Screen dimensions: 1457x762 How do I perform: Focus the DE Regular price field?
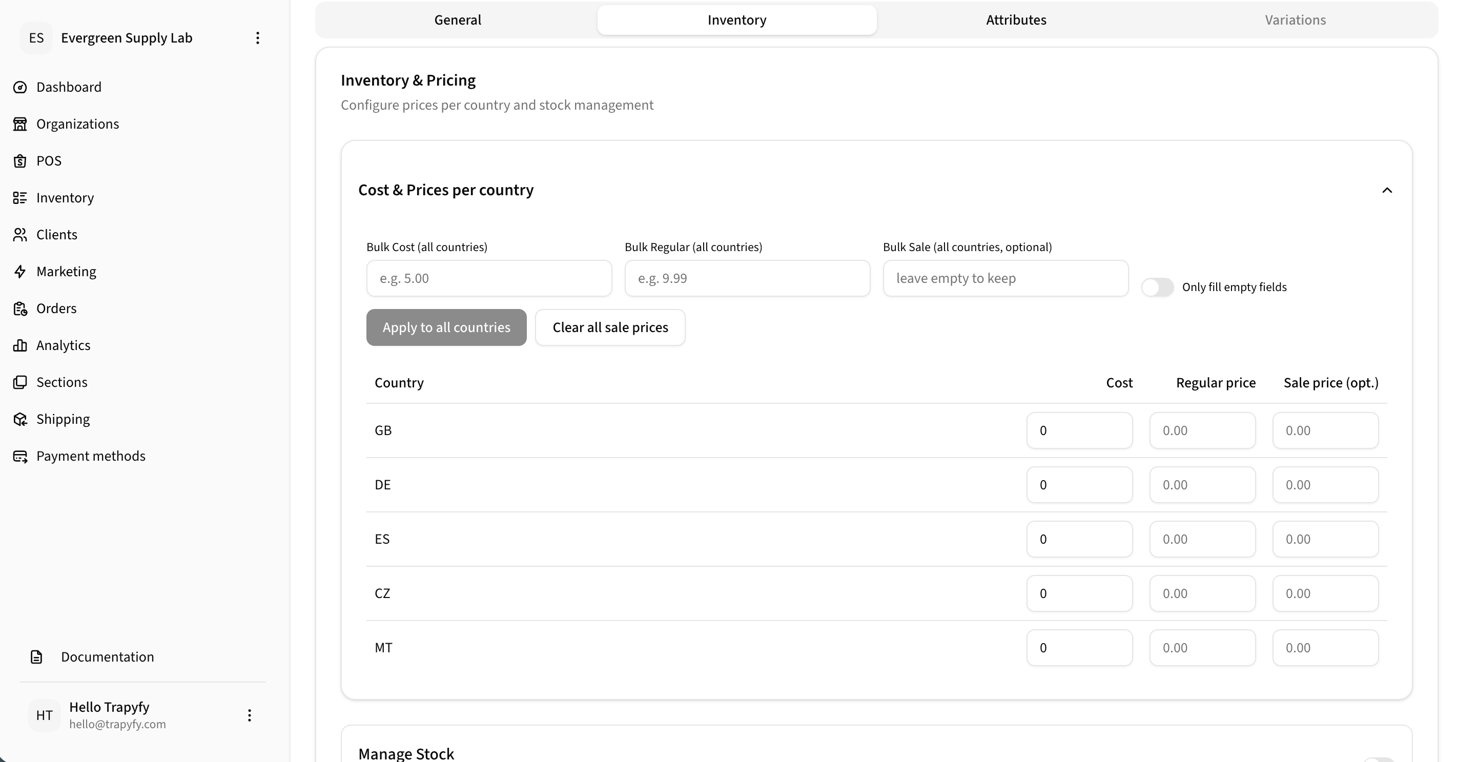pos(1202,485)
